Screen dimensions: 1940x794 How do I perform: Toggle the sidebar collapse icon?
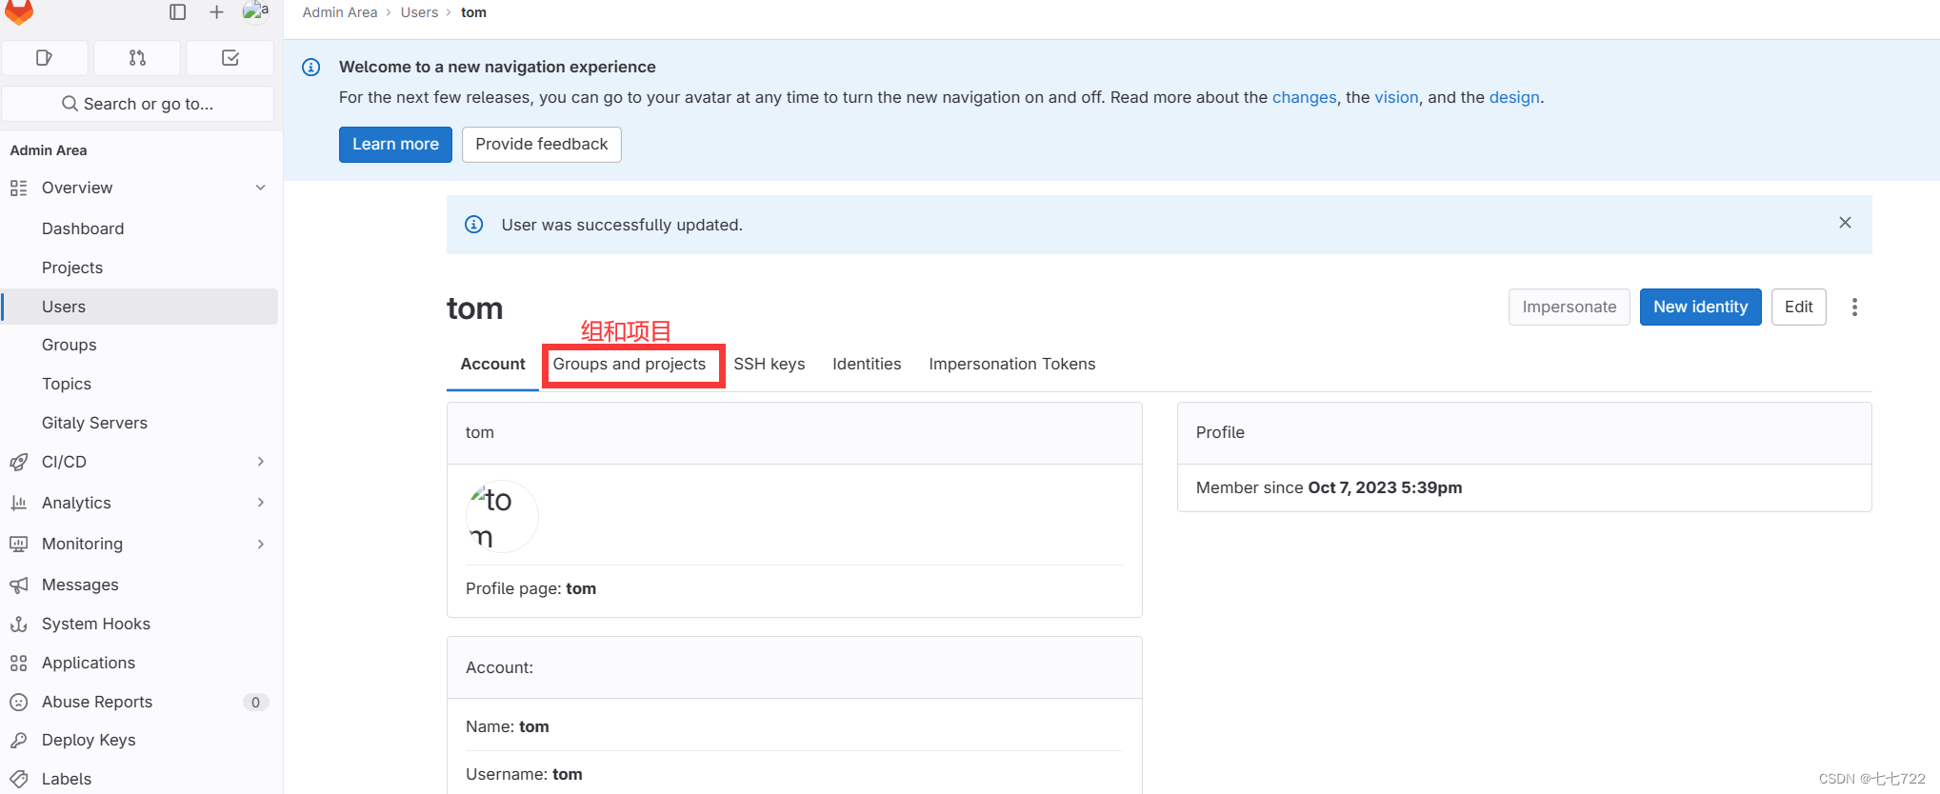177,12
